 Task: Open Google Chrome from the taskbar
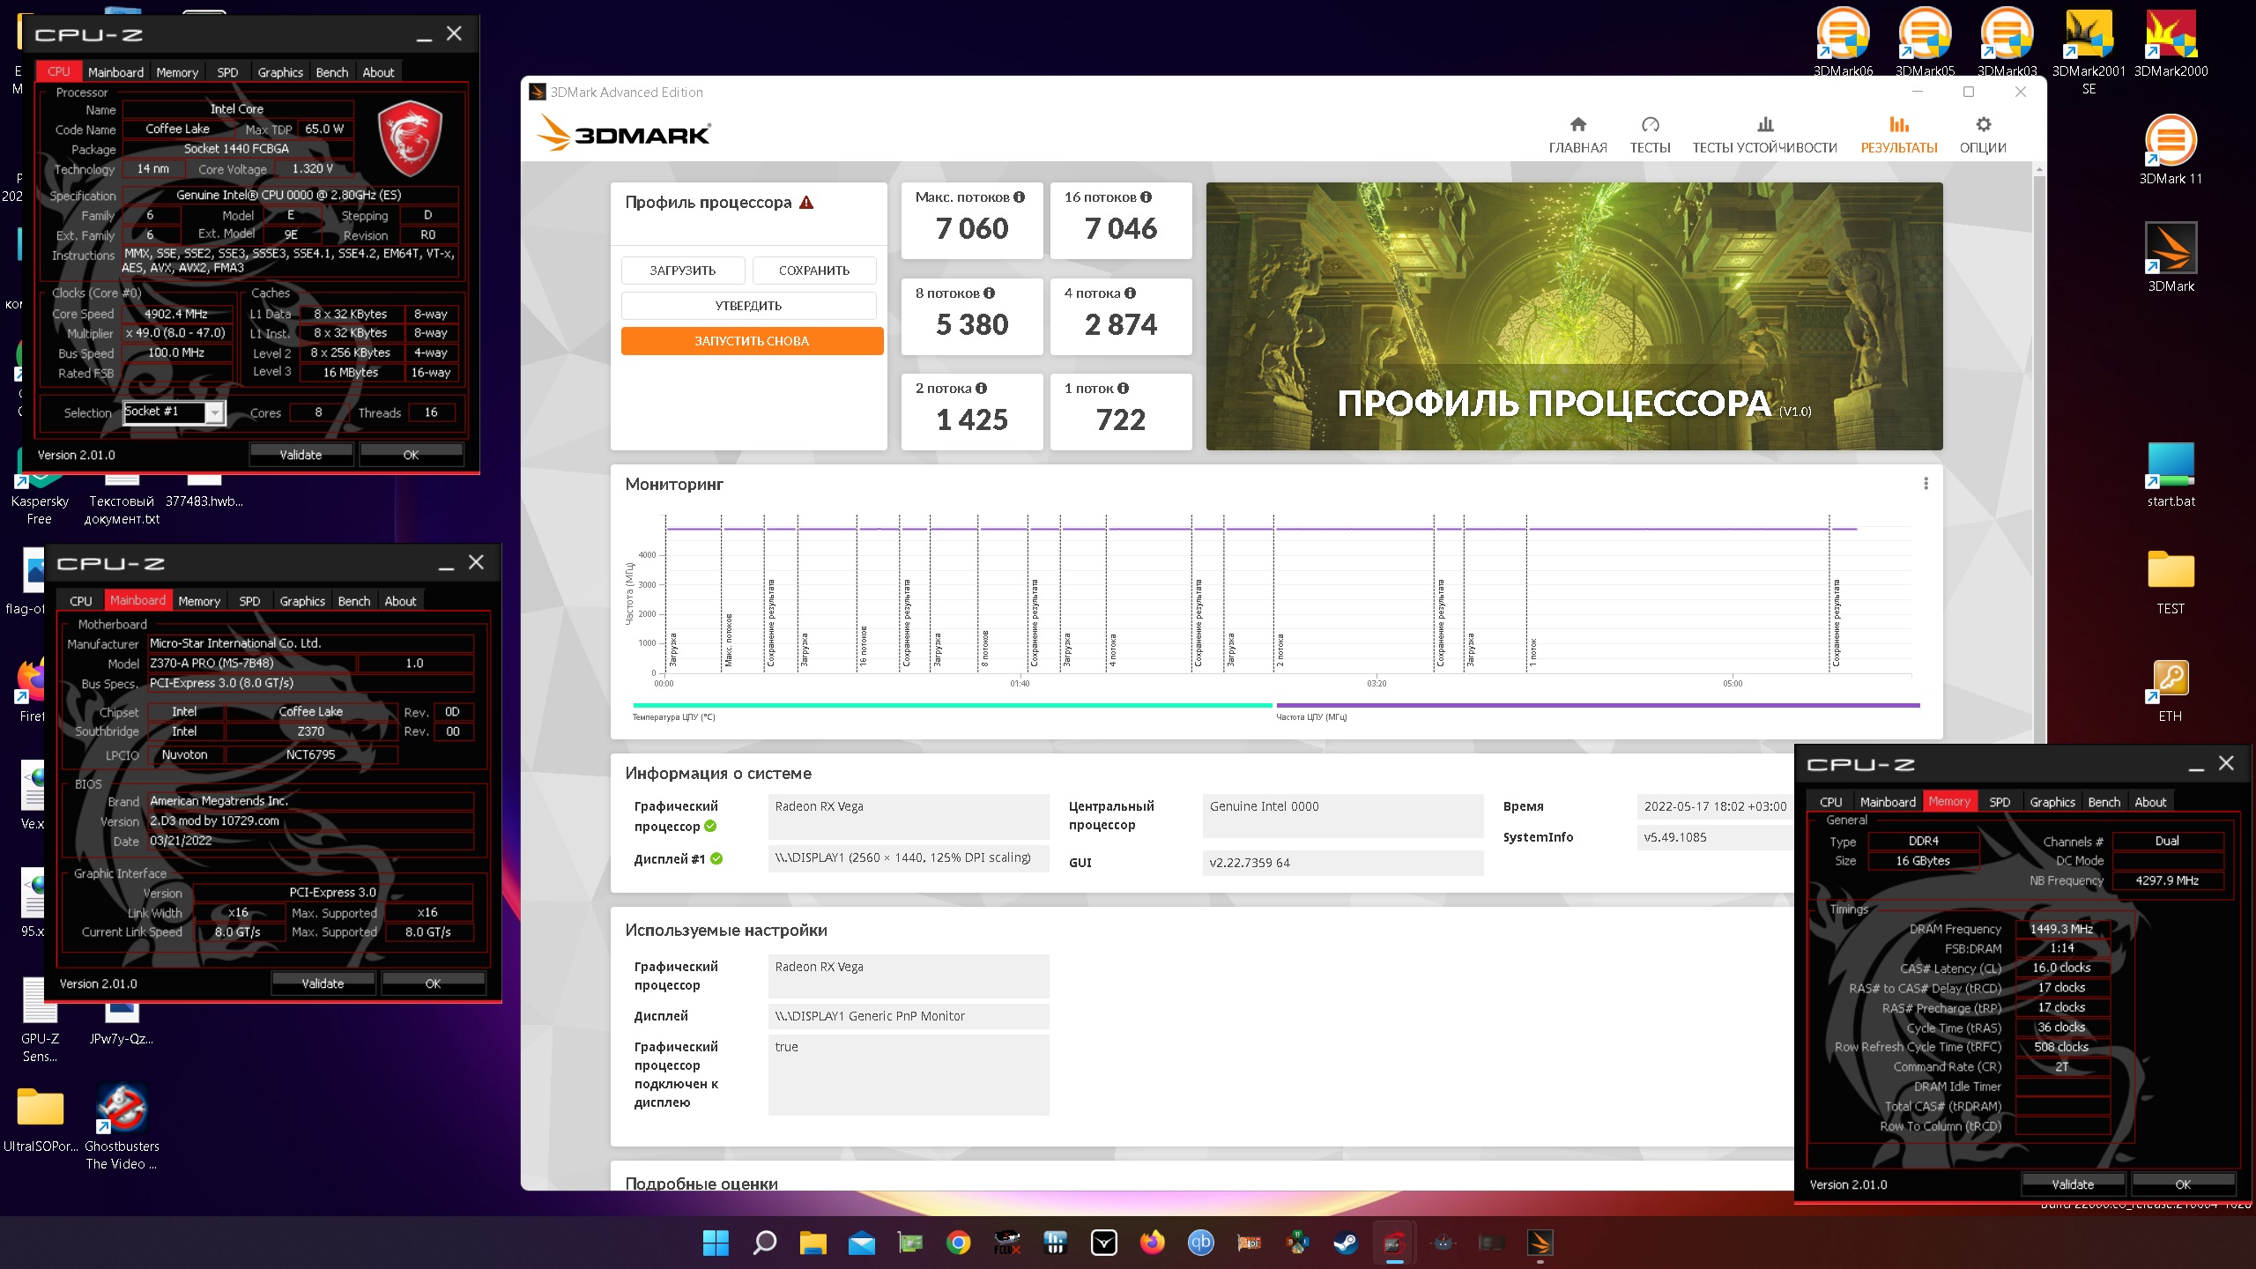pyautogui.click(x=958, y=1243)
